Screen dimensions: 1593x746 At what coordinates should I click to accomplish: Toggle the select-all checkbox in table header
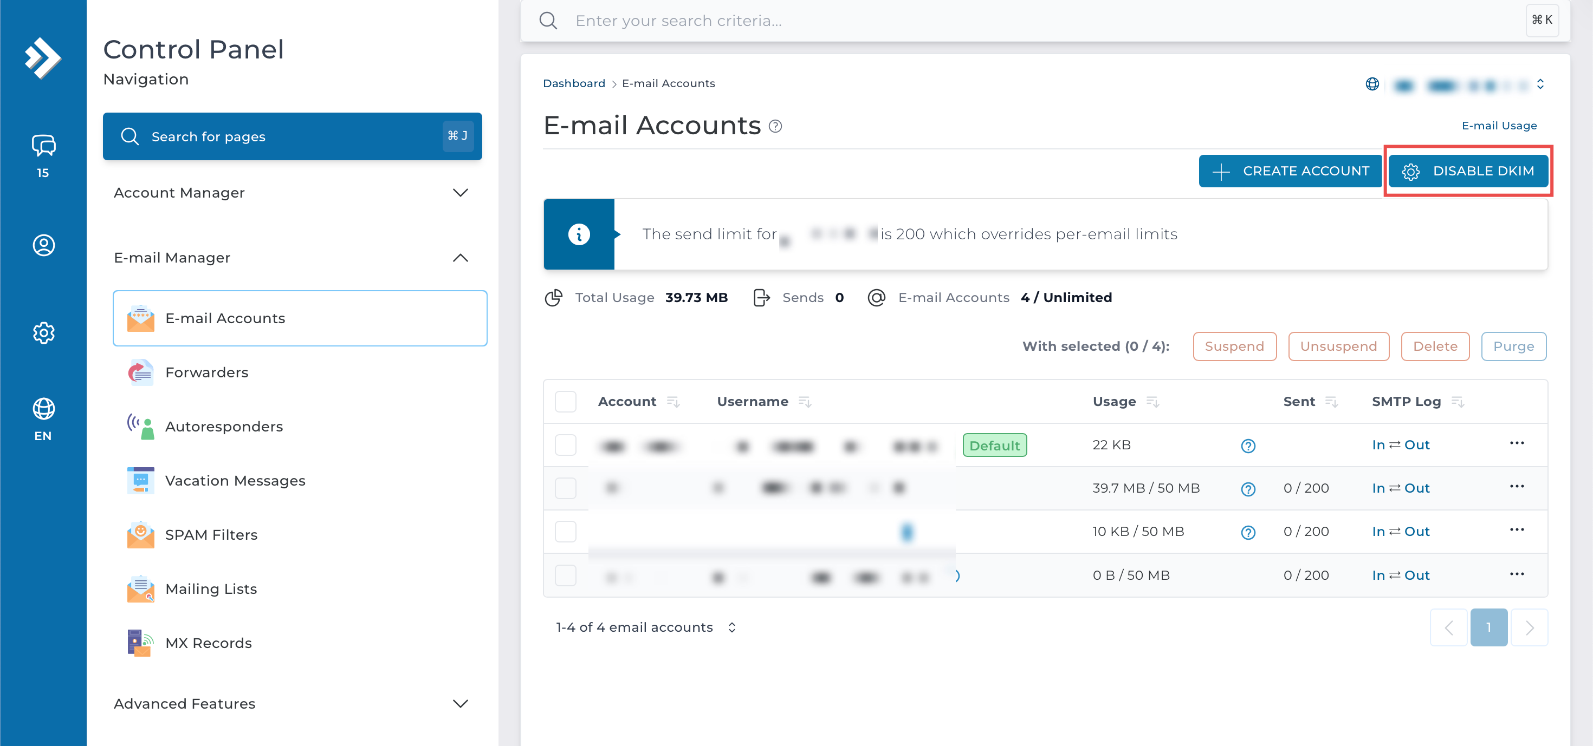(565, 402)
